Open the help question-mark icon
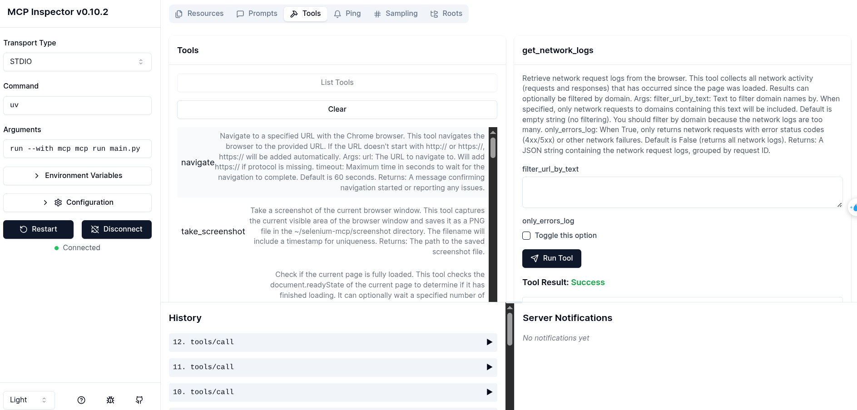The height and width of the screenshot is (410, 857). click(x=81, y=400)
